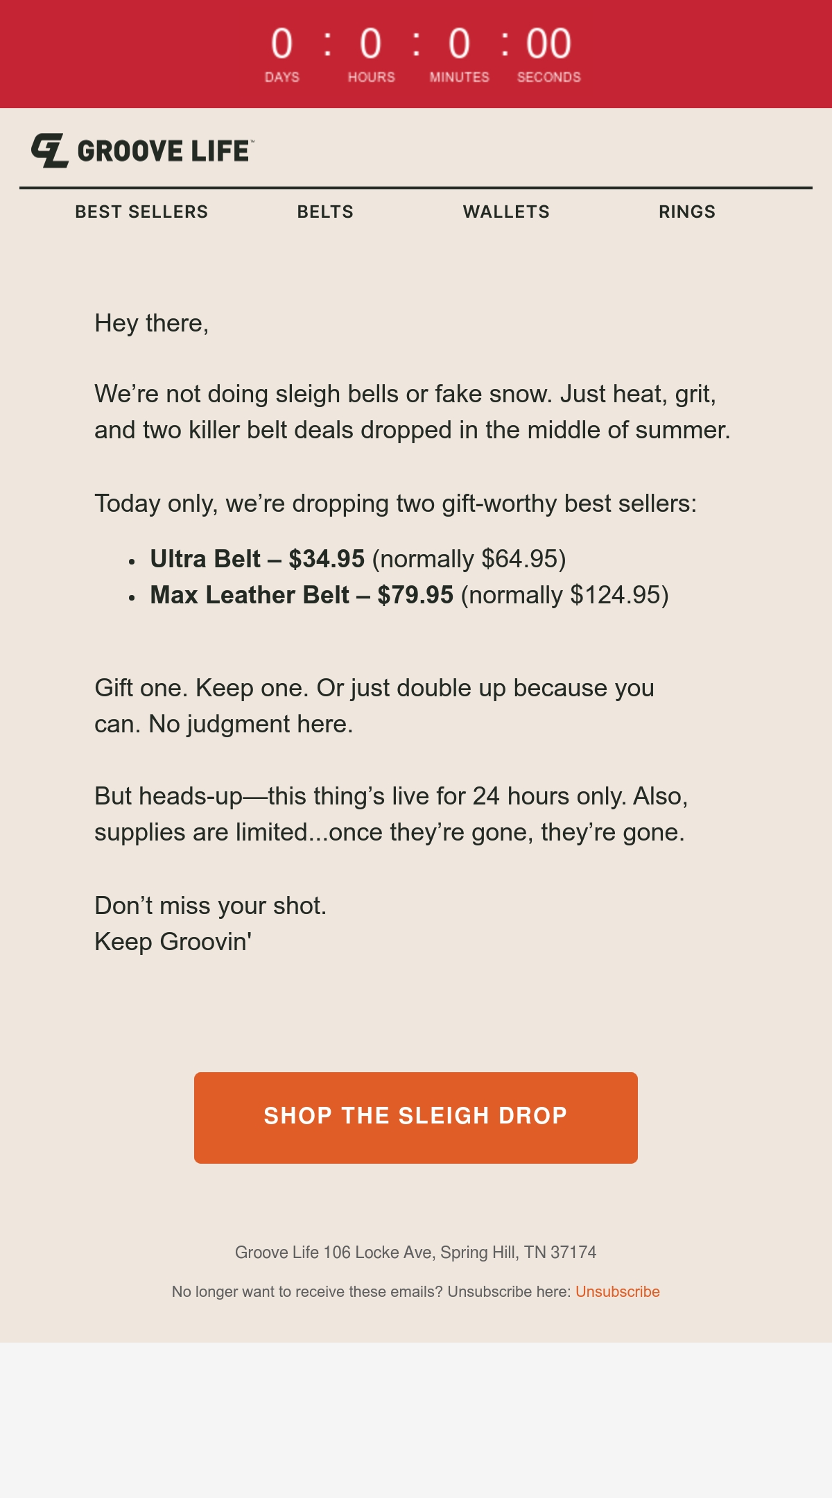Click the Groove Life Locke Ave address line

(x=416, y=1252)
